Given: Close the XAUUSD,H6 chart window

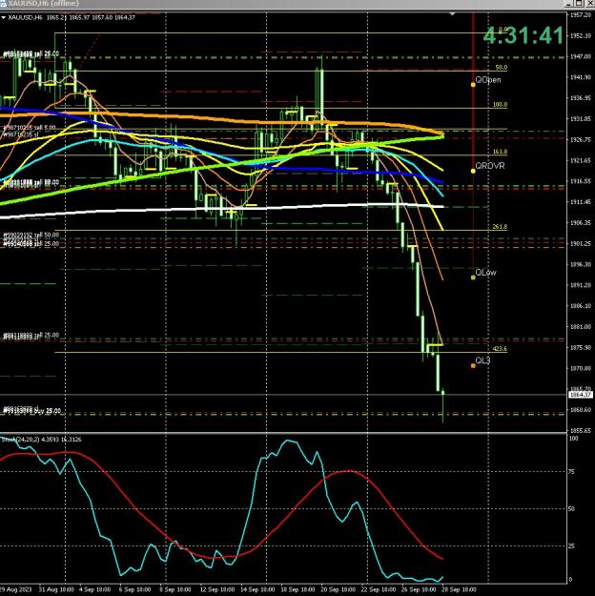Looking at the screenshot, I should click(588, 4).
